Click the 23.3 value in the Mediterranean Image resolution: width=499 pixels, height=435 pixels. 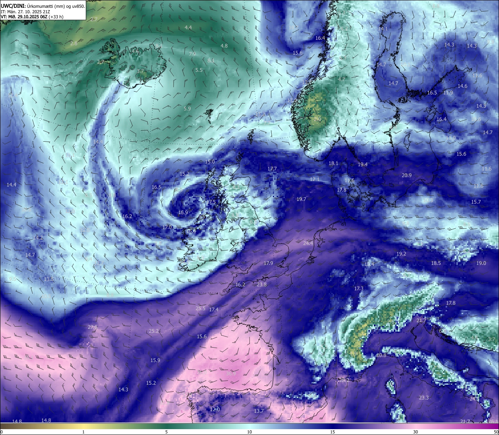tap(424, 398)
